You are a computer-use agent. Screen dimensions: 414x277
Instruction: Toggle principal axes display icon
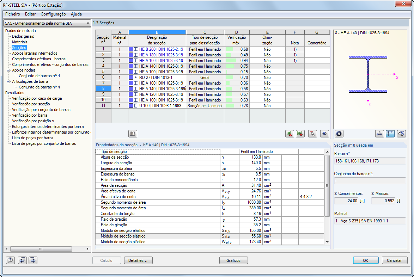pos(390,134)
